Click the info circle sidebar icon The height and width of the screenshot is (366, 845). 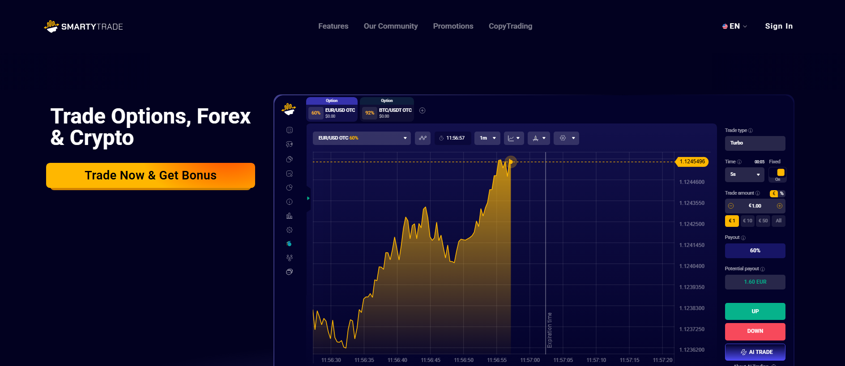[290, 202]
